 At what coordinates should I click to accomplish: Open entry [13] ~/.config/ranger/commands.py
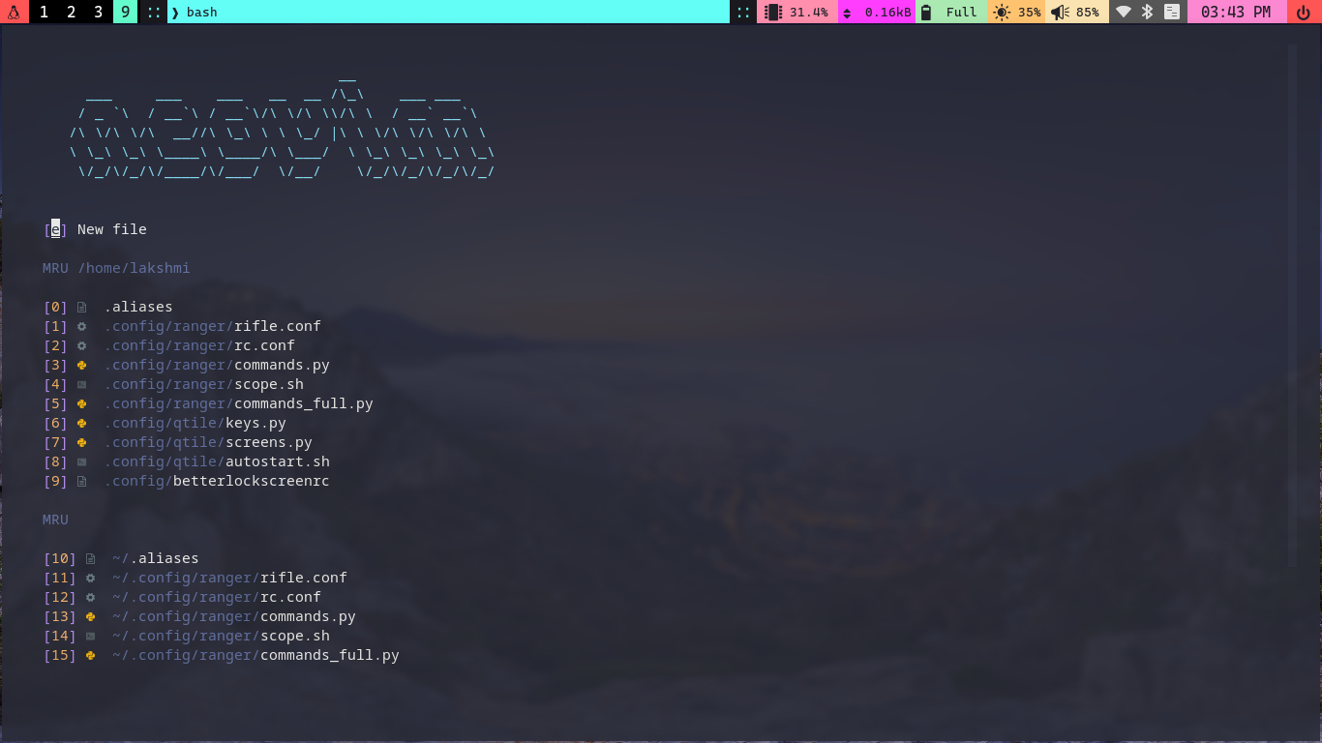coord(199,616)
